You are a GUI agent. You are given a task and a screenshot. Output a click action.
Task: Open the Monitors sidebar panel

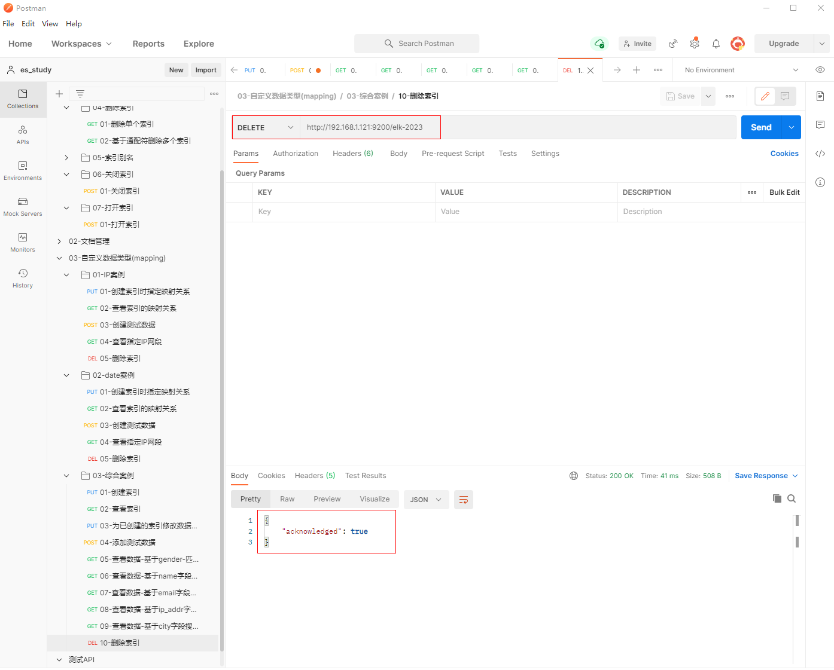(23, 242)
